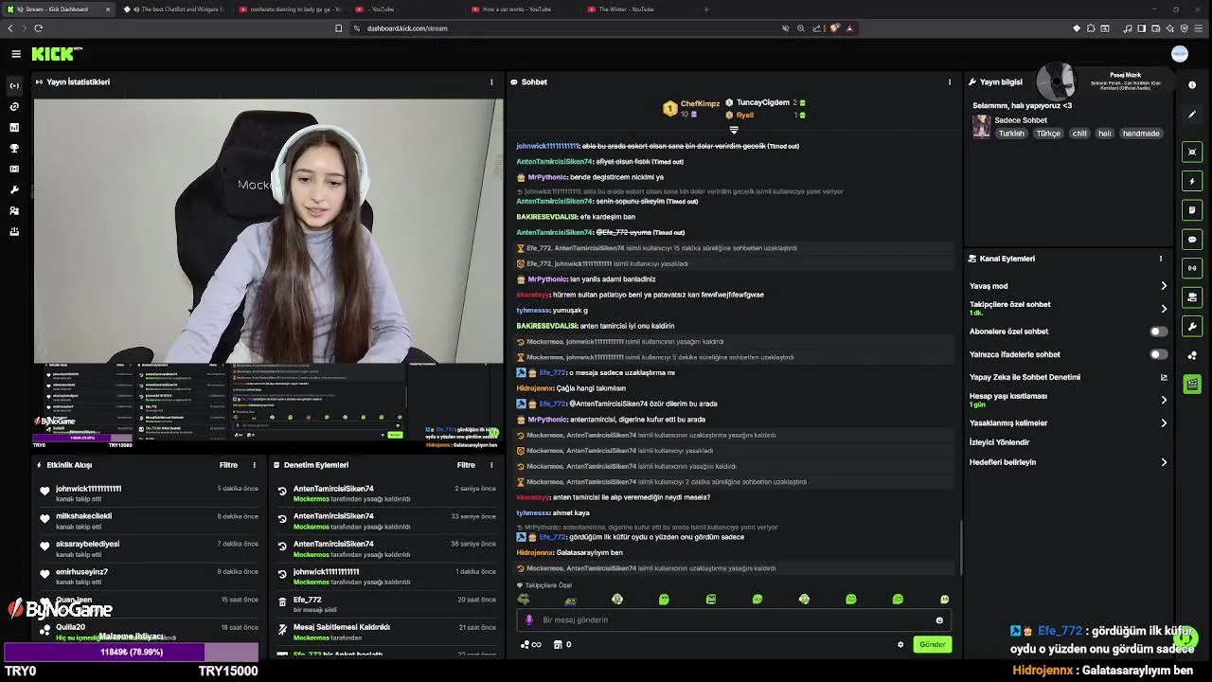Open Filtre dropdown in Etkinlik Akışı panel
1212x682 pixels.
(x=228, y=465)
